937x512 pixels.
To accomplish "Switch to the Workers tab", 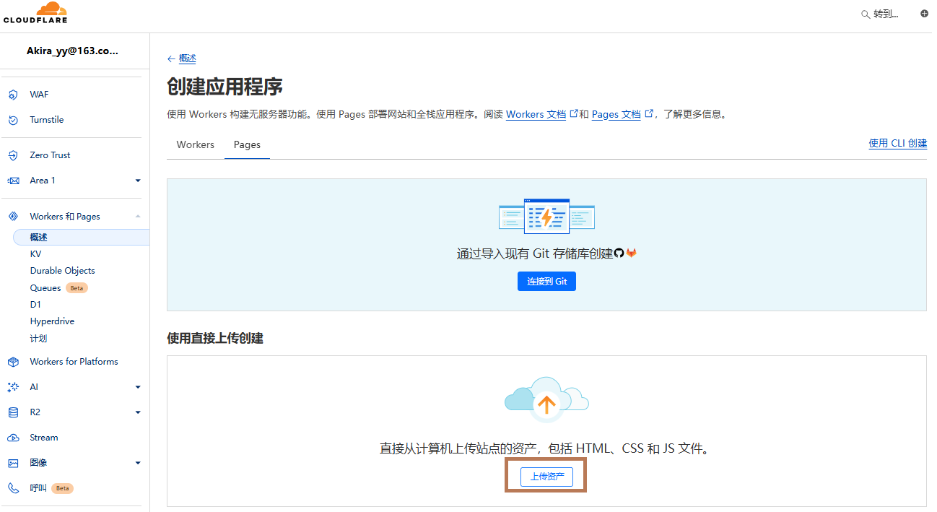I will (196, 145).
